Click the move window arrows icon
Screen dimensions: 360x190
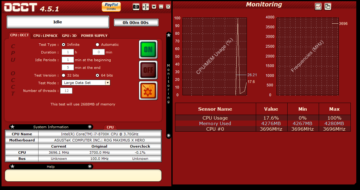[145, 7]
